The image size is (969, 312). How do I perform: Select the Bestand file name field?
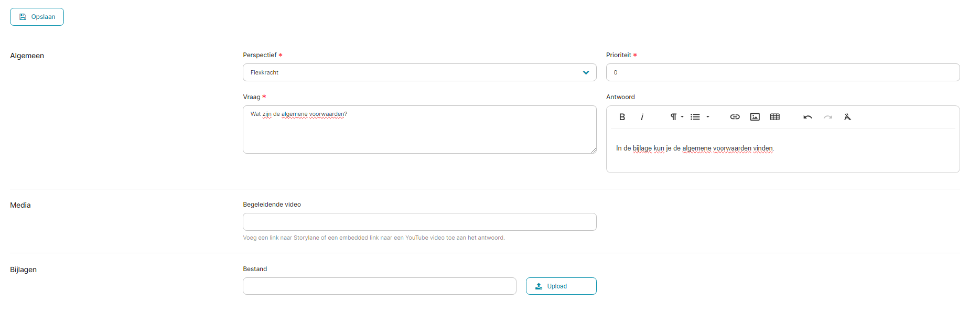click(380, 286)
